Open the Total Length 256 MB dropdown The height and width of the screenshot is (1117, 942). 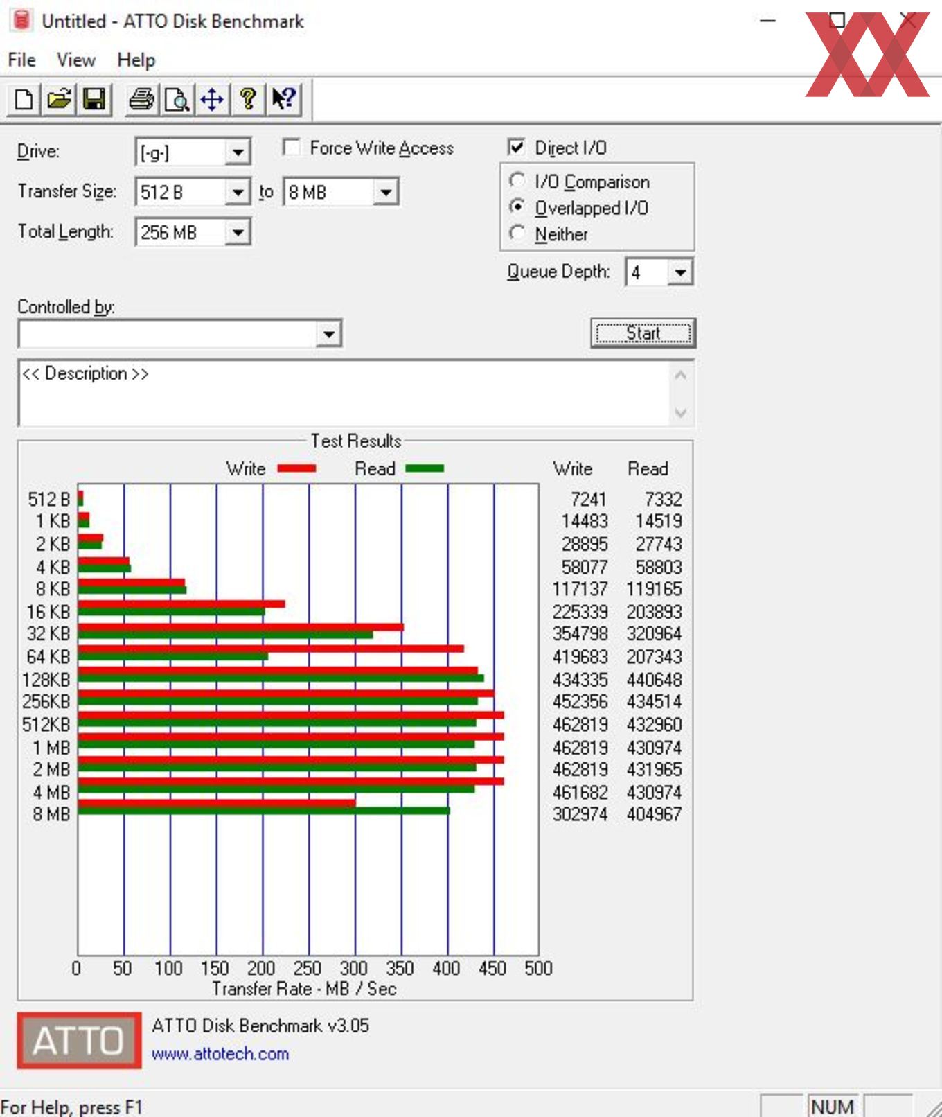coord(238,232)
